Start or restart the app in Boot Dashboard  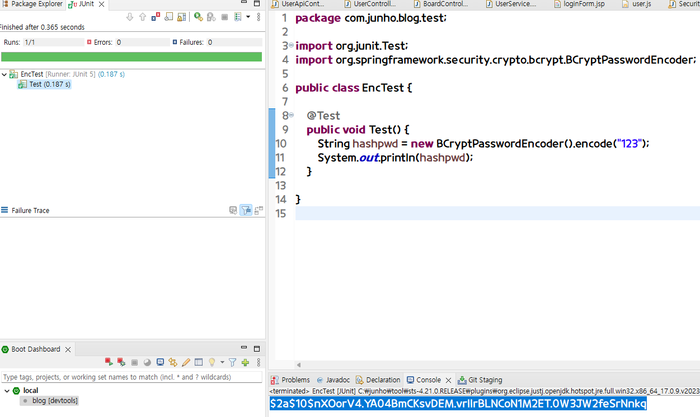tap(109, 362)
